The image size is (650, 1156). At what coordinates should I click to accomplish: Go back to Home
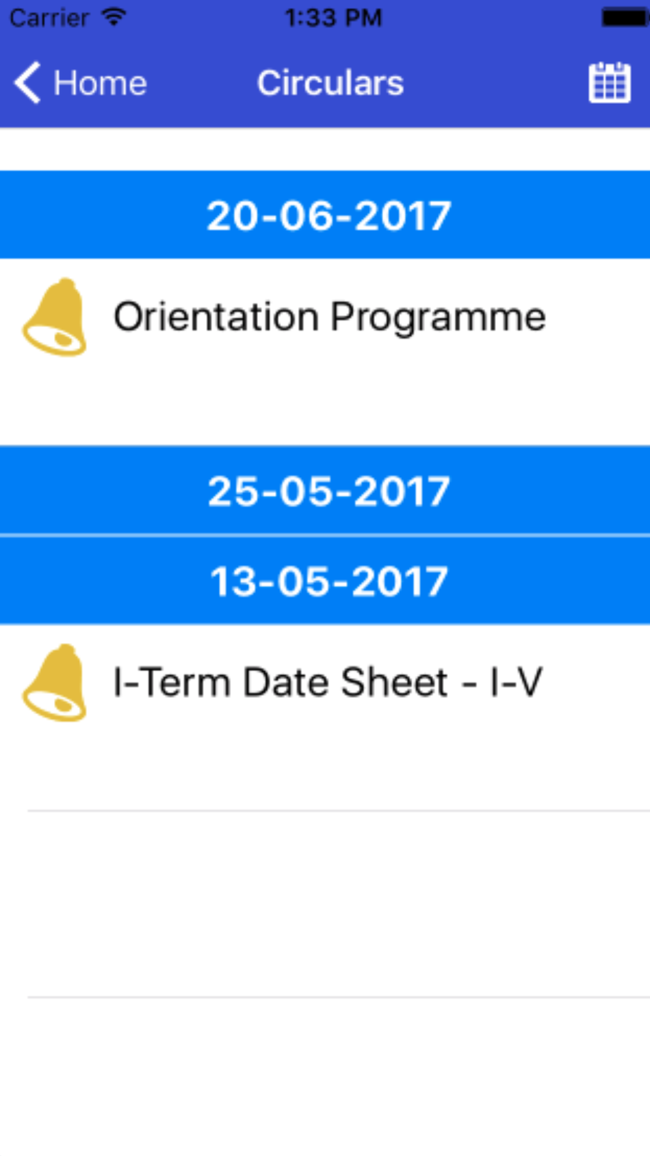click(81, 83)
